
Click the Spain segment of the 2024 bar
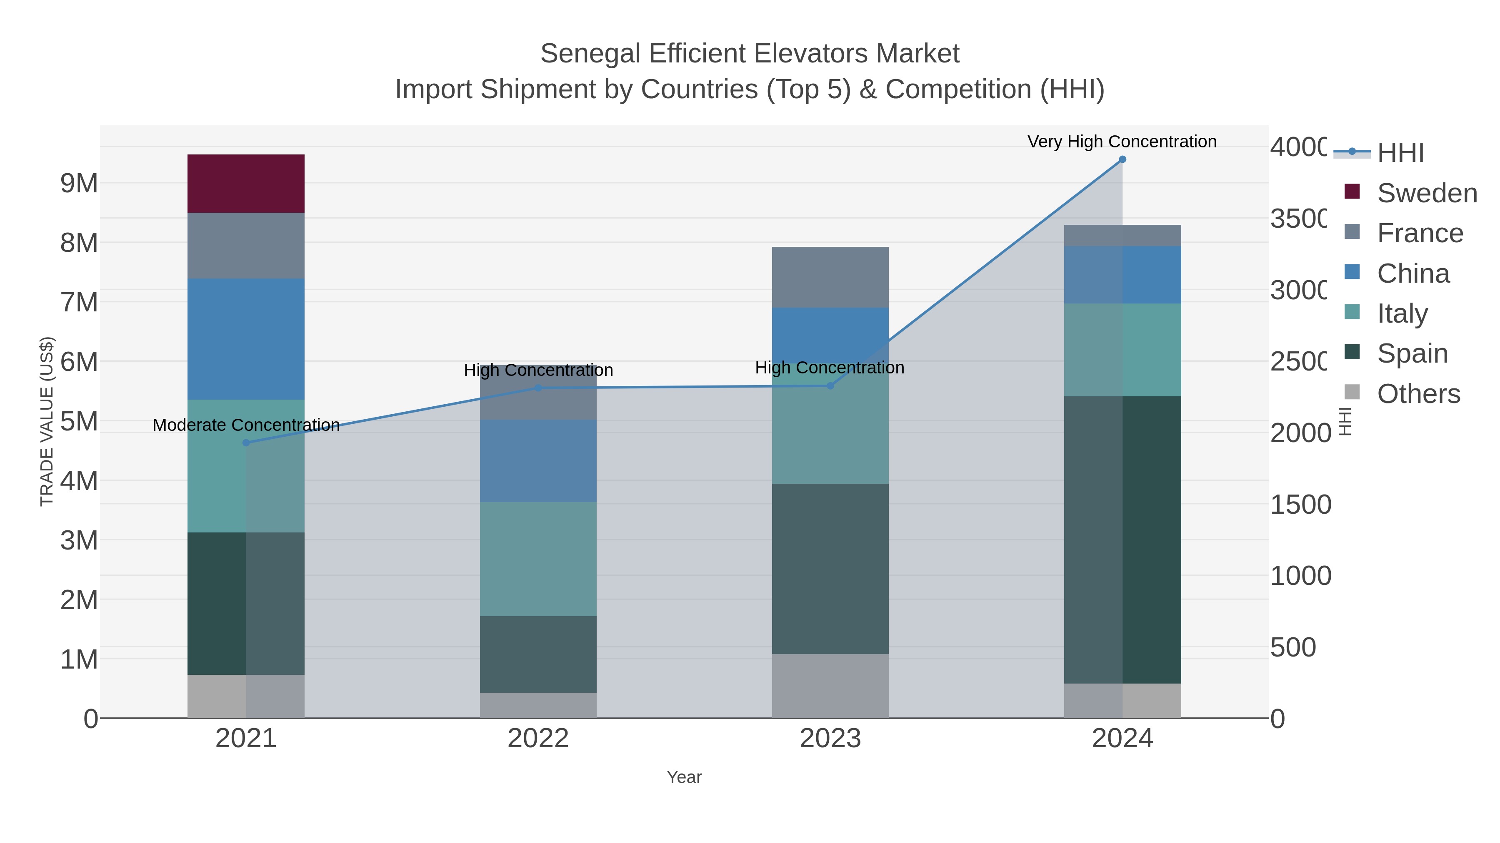[x=1122, y=540]
